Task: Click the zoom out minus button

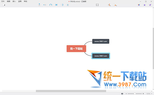Action: 126,94
